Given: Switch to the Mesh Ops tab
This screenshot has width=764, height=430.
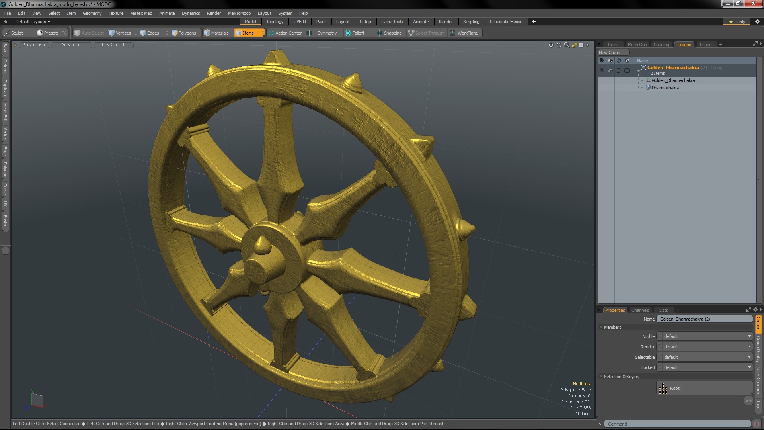Looking at the screenshot, I should click(x=637, y=45).
